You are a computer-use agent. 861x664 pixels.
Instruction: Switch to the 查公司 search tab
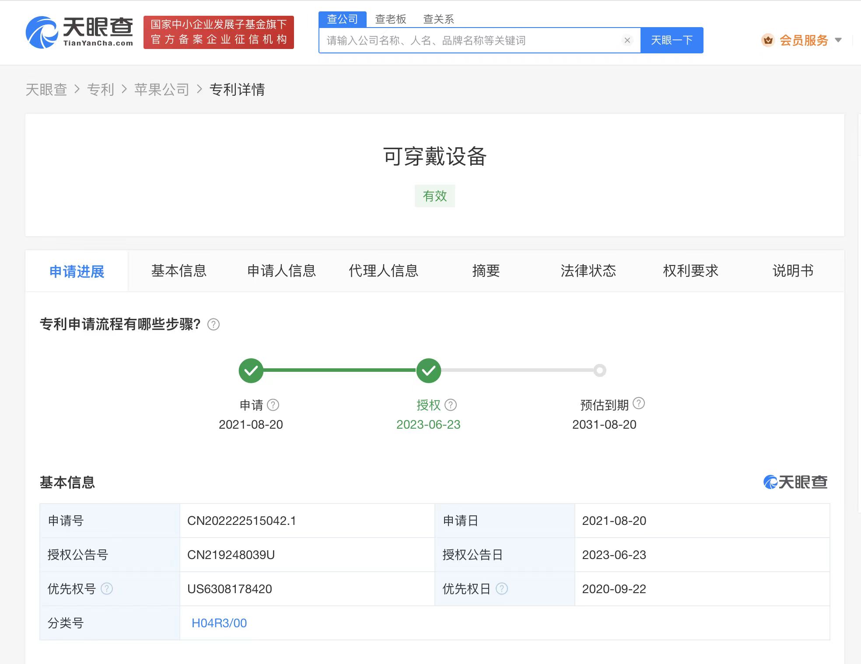[343, 19]
